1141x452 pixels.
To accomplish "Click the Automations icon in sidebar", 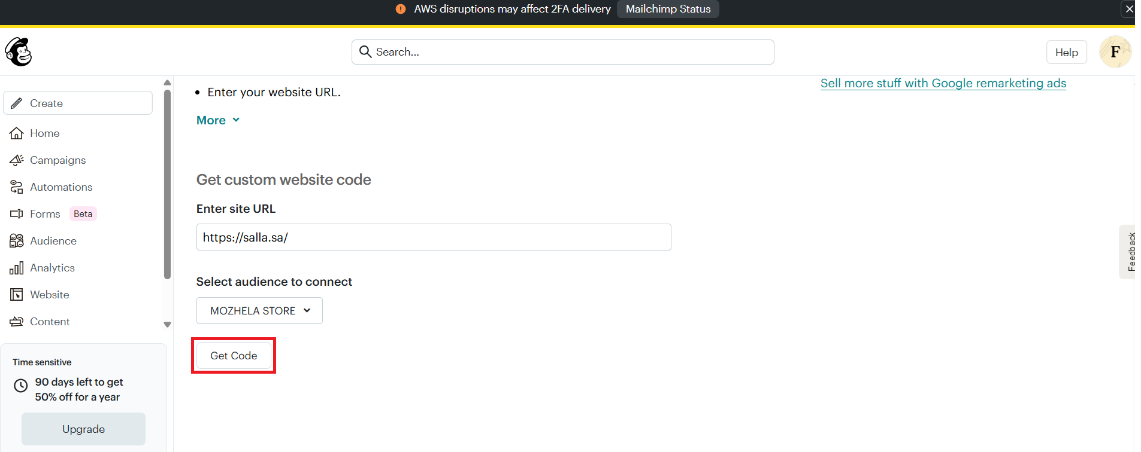I will [x=17, y=187].
